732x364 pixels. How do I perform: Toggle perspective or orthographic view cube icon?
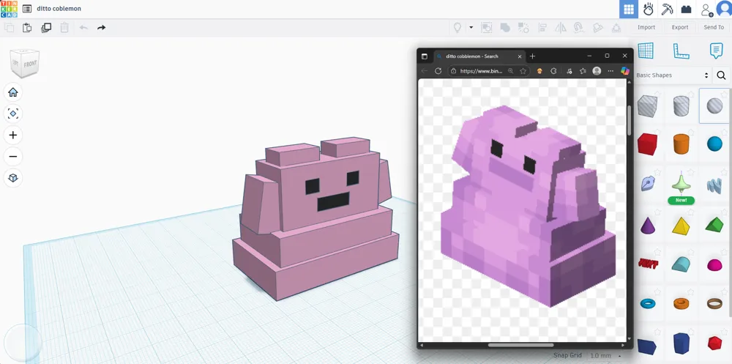tap(13, 178)
